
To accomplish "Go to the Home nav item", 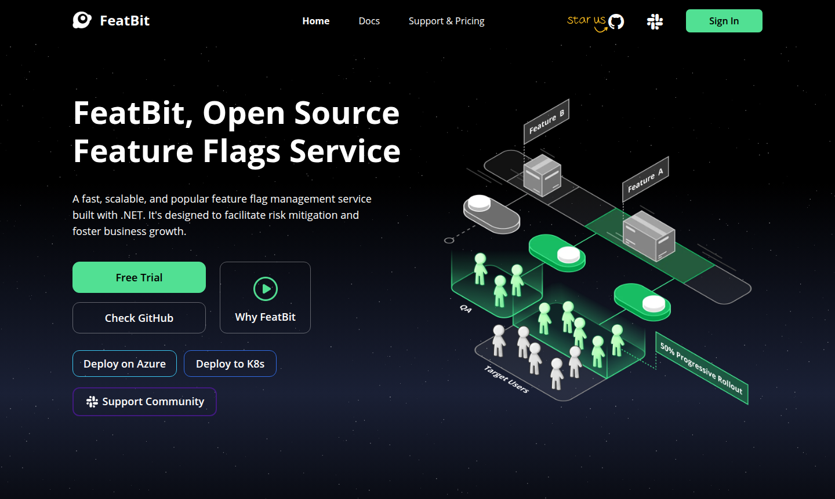I will [315, 21].
